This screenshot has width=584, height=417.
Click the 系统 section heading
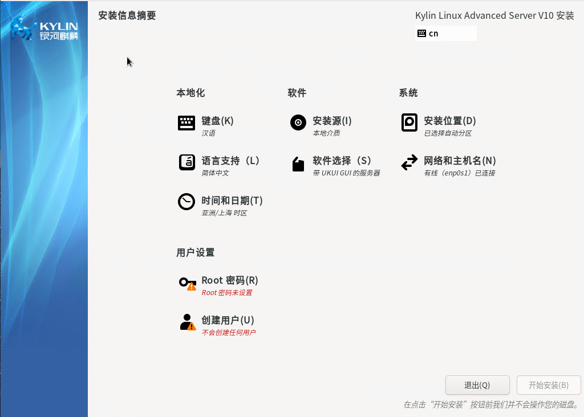tap(408, 93)
